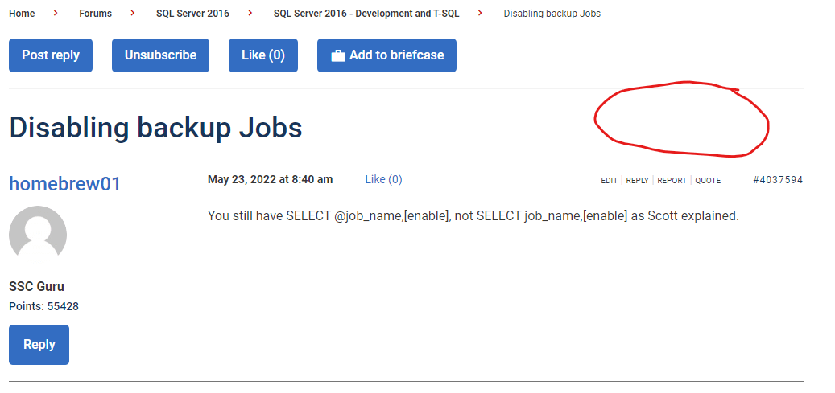Viewport: 835px width, 393px height.
Task: Click homebrew01's default avatar image
Action: [x=38, y=235]
